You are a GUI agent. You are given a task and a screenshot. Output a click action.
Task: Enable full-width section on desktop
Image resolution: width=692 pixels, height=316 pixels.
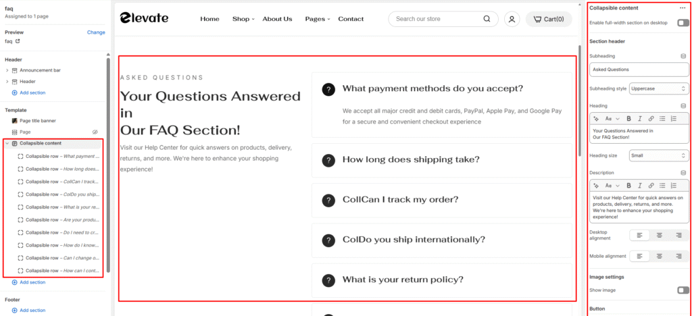tap(683, 22)
